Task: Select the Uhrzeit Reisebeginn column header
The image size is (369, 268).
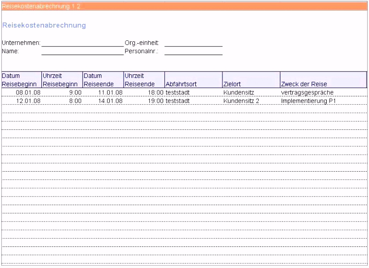Action: 62,80
